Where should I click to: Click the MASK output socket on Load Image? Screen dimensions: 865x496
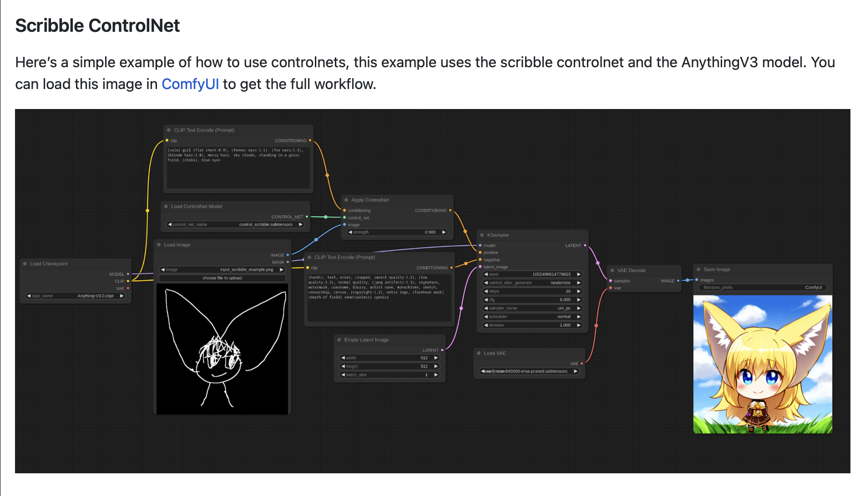click(x=288, y=262)
